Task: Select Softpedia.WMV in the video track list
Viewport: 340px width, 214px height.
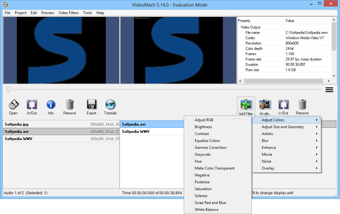Action: pos(152,132)
